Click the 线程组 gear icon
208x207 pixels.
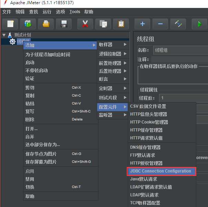[x=12, y=42]
